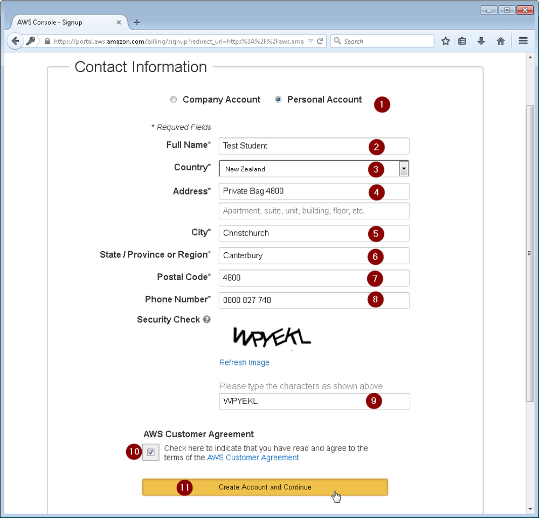Click the Security Check help icon
The image size is (539, 518).
[206, 319]
